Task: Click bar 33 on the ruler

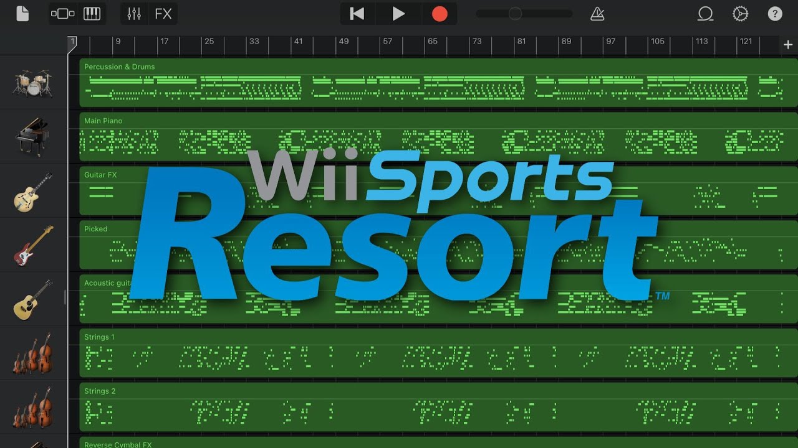Action: point(254,42)
